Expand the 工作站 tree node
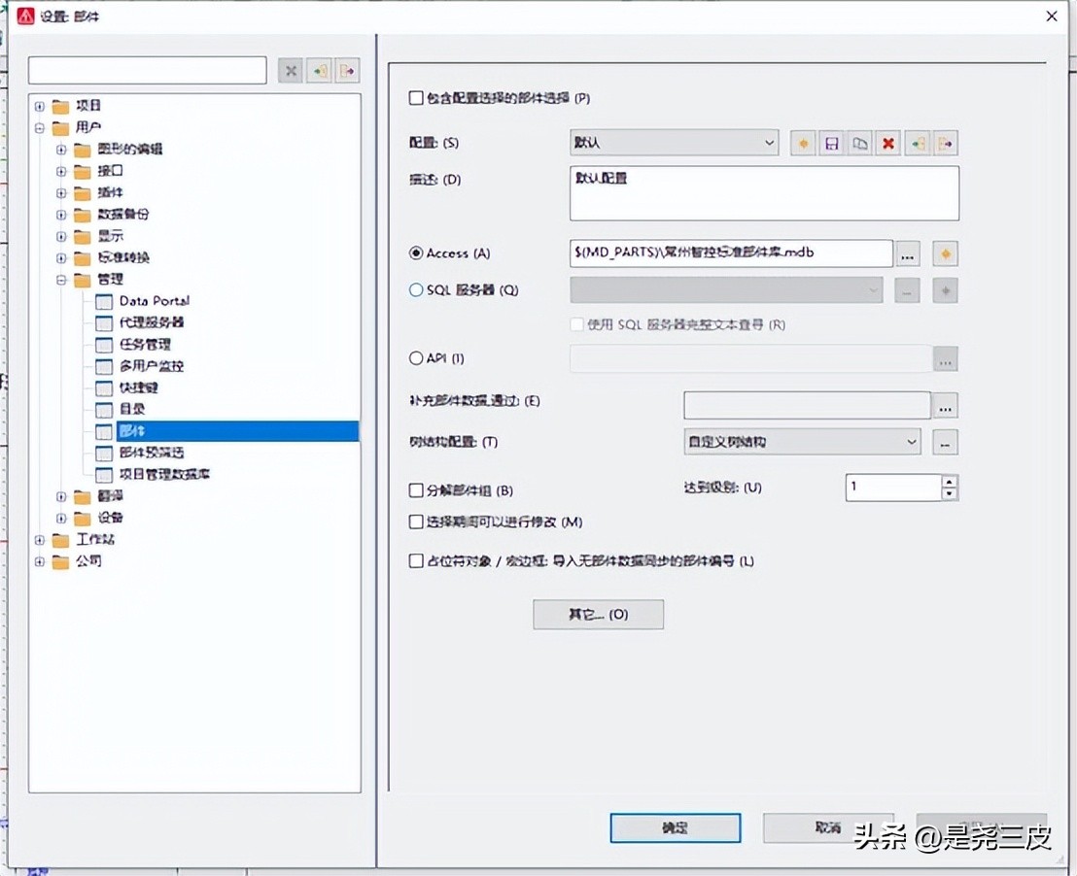Screen dimensions: 1077x876 (40, 540)
